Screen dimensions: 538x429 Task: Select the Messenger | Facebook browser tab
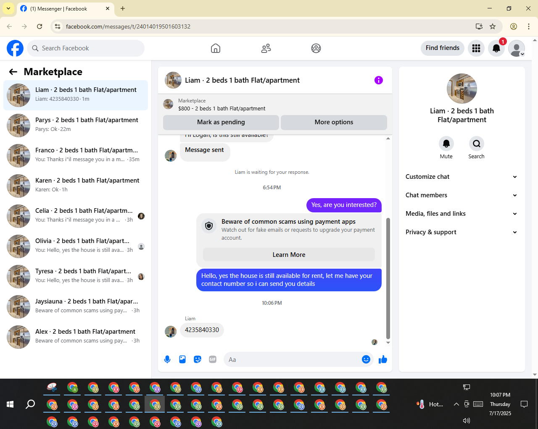tap(65, 8)
